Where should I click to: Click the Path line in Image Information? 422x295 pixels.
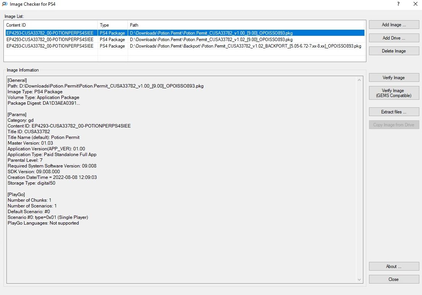(106, 86)
